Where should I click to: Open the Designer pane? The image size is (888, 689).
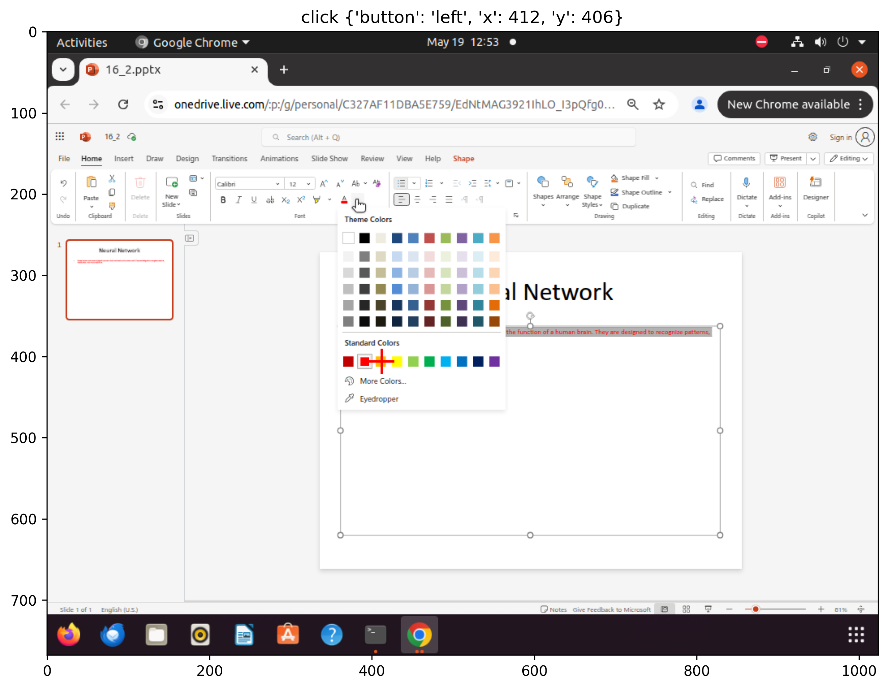(815, 183)
